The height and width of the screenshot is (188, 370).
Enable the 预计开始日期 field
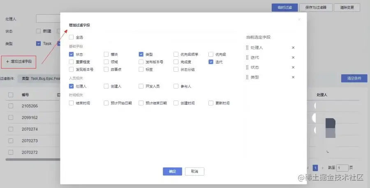[106, 103]
